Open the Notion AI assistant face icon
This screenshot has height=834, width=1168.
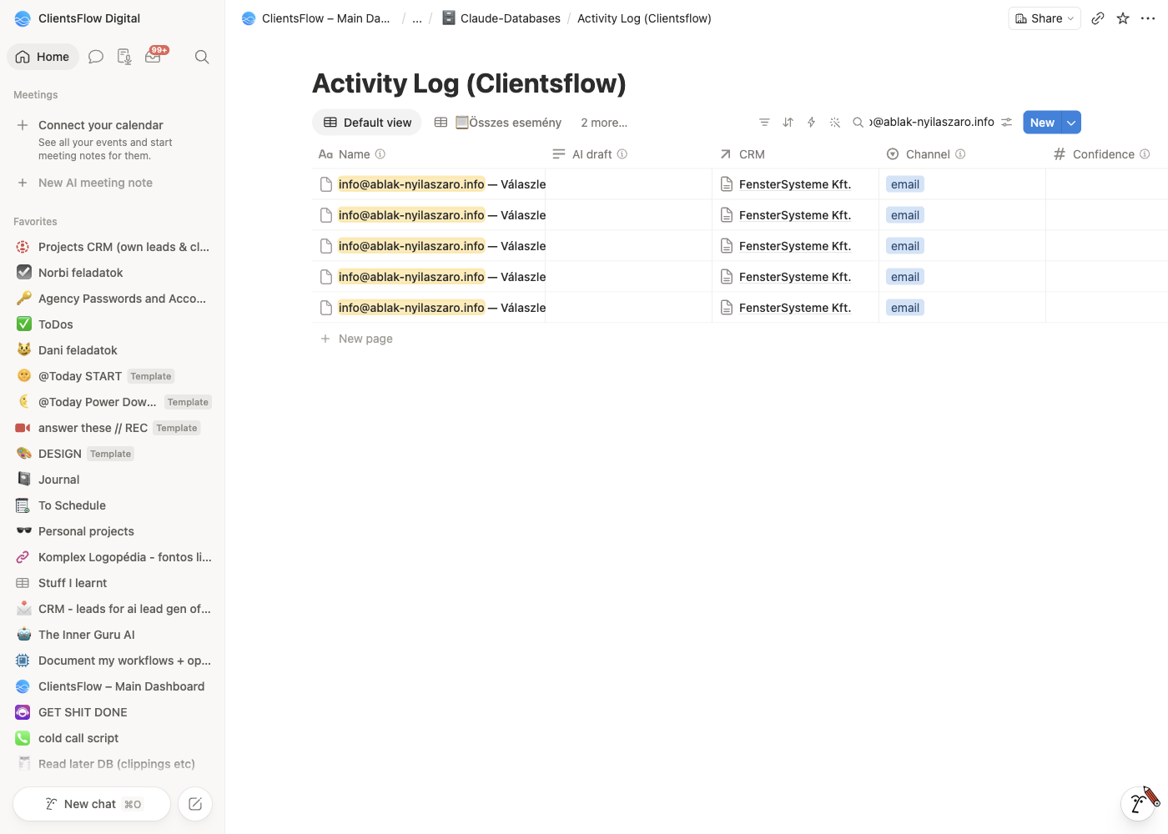pyautogui.click(x=1138, y=803)
